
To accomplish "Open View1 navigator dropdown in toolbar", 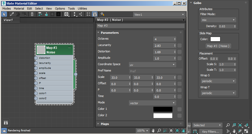I will (x=159, y=14).
